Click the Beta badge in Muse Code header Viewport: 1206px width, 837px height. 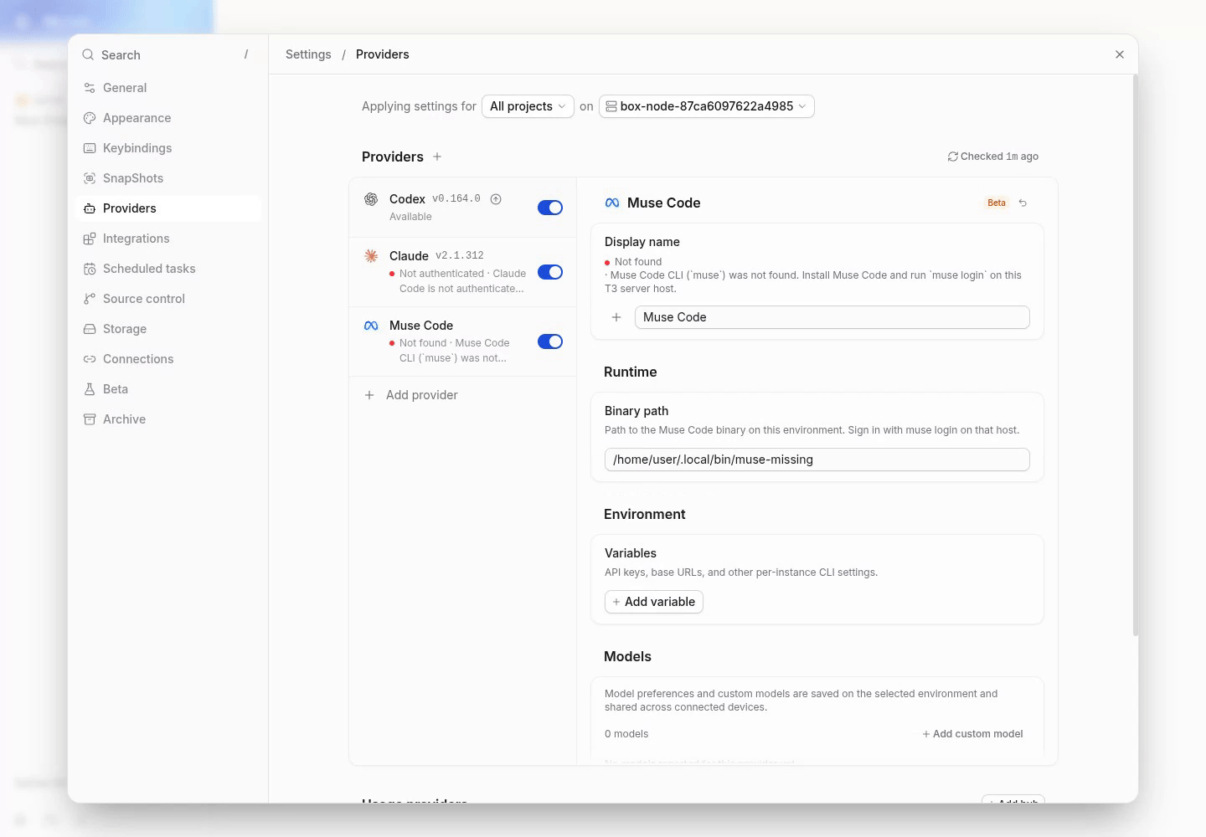coord(997,203)
